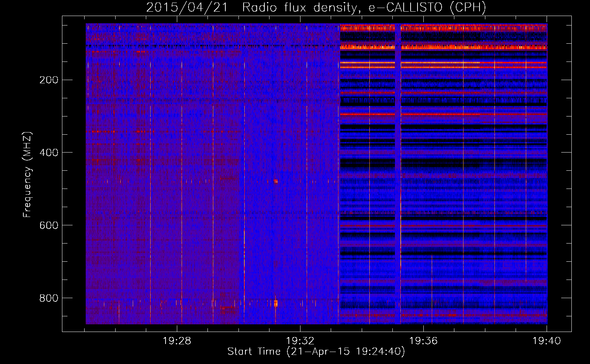The image size is (590, 364).
Task: Click the 'Frequency (MHZ)' y-axis label
Action: [x=27, y=174]
